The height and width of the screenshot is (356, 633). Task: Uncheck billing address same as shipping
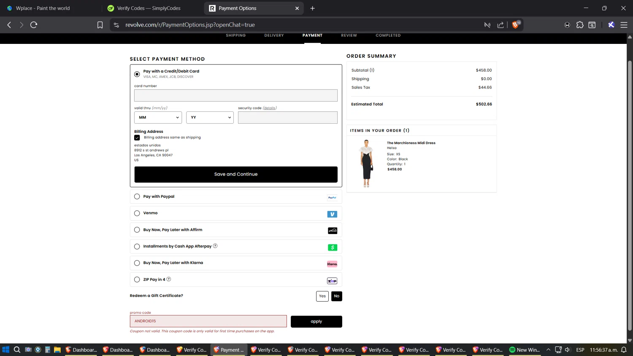[137, 138]
